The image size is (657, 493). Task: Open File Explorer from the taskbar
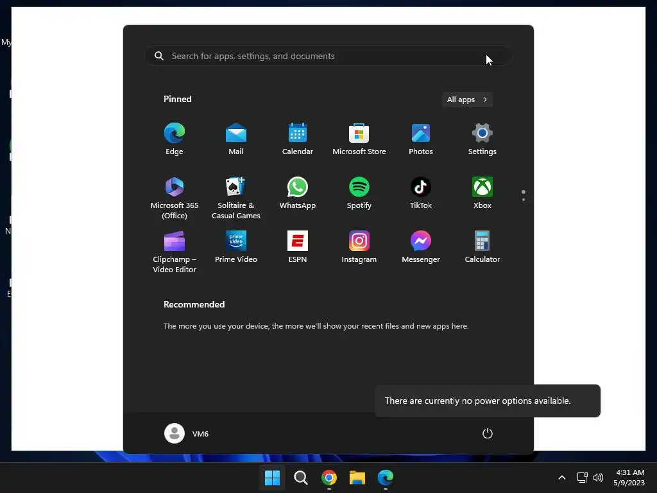357,478
